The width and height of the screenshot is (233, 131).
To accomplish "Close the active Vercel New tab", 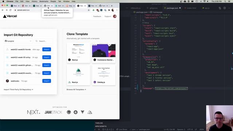I will tap(85, 6).
